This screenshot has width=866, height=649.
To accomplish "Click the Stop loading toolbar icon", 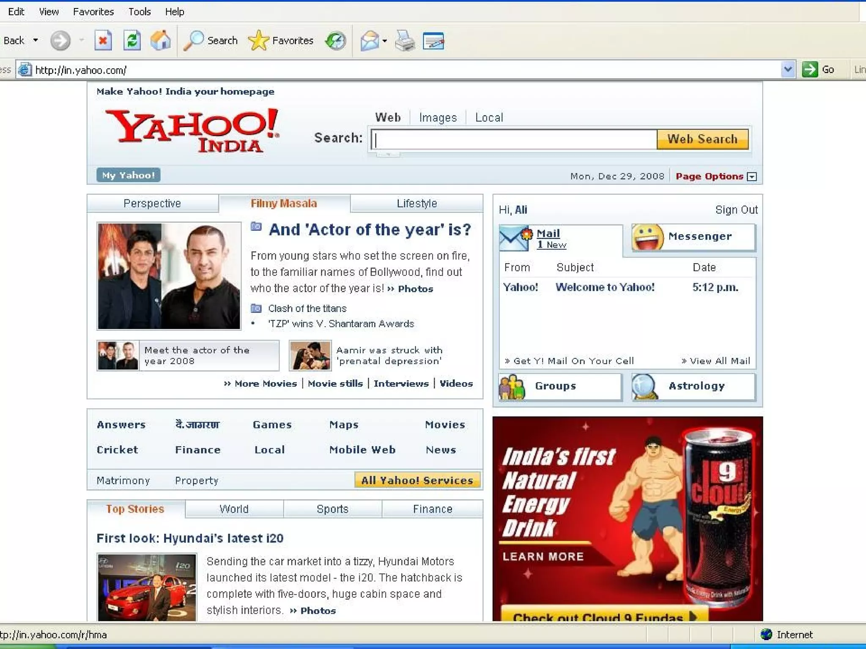I will pos(103,41).
